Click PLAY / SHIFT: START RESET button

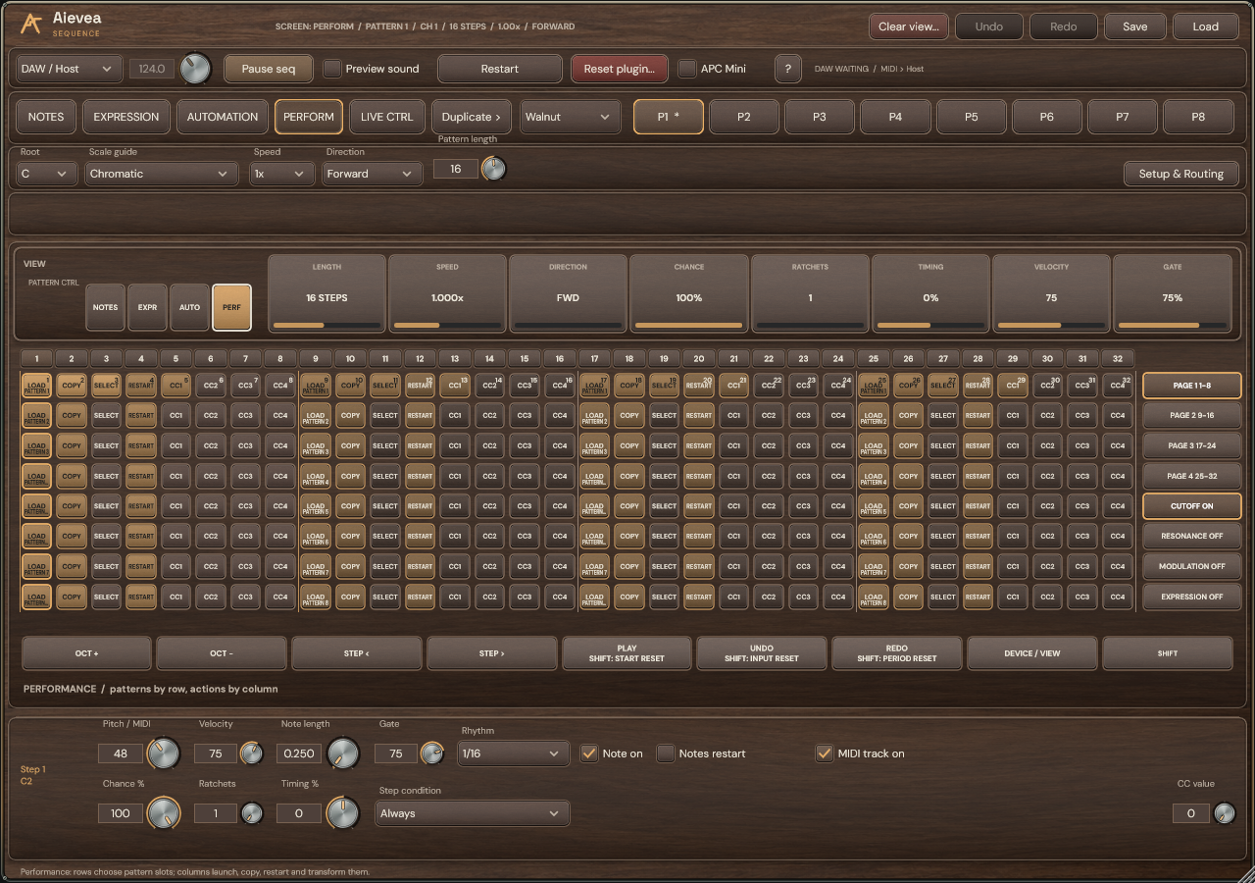point(627,653)
